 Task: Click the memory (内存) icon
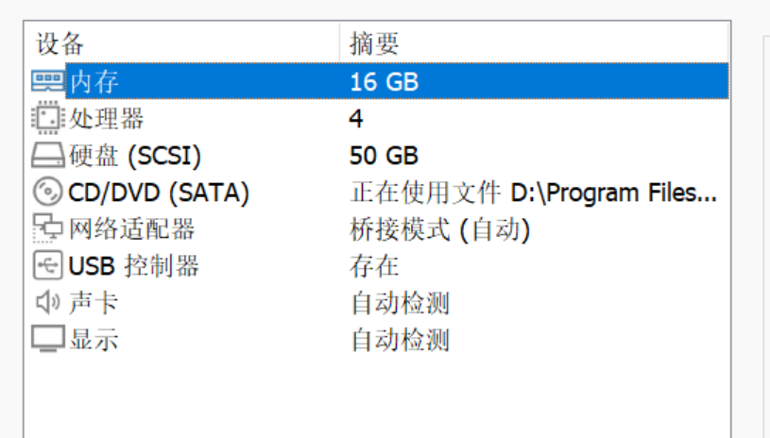(48, 81)
